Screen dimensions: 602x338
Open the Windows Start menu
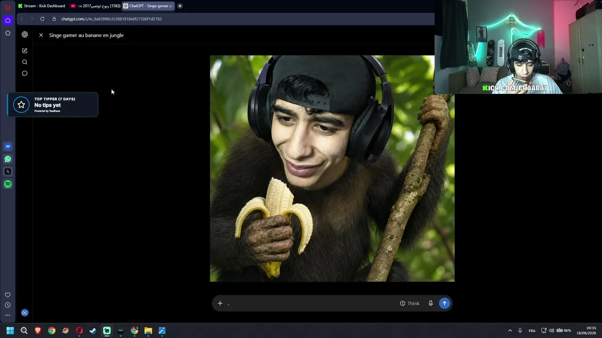(10, 330)
